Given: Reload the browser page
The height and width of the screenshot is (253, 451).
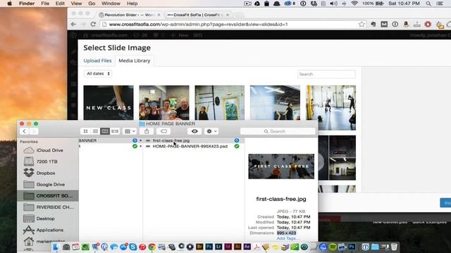Looking at the screenshot, I should [x=93, y=25].
